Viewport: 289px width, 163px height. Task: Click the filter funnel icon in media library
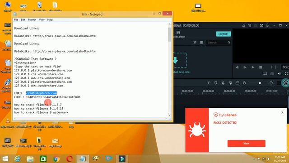(x=195, y=43)
